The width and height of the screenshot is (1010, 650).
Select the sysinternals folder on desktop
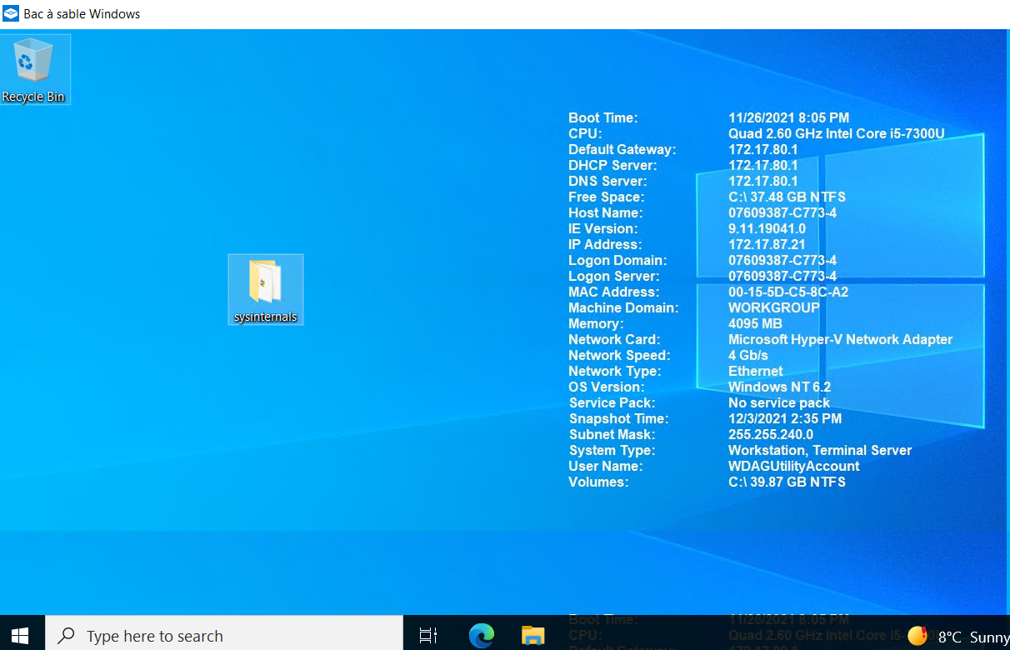265,282
